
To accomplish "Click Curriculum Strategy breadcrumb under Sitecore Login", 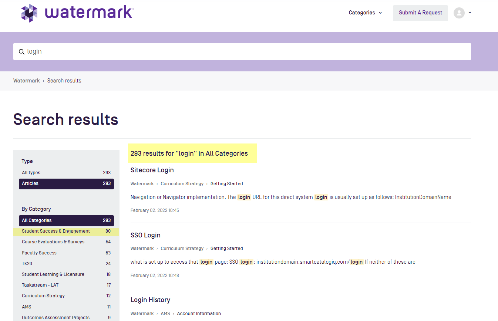I will (182, 184).
